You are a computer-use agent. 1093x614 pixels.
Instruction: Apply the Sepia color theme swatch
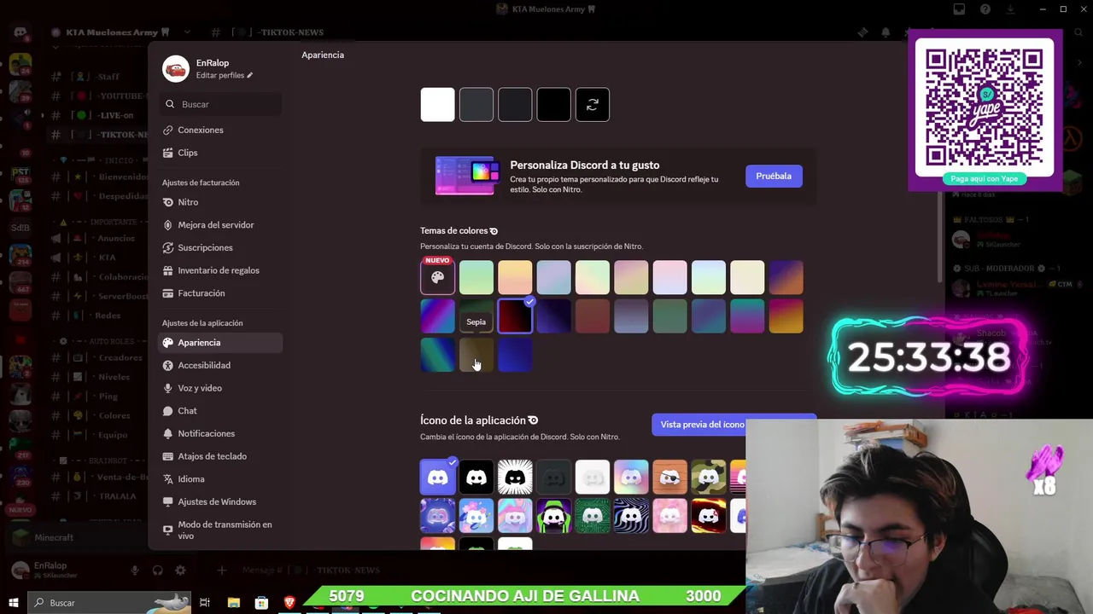coord(476,355)
